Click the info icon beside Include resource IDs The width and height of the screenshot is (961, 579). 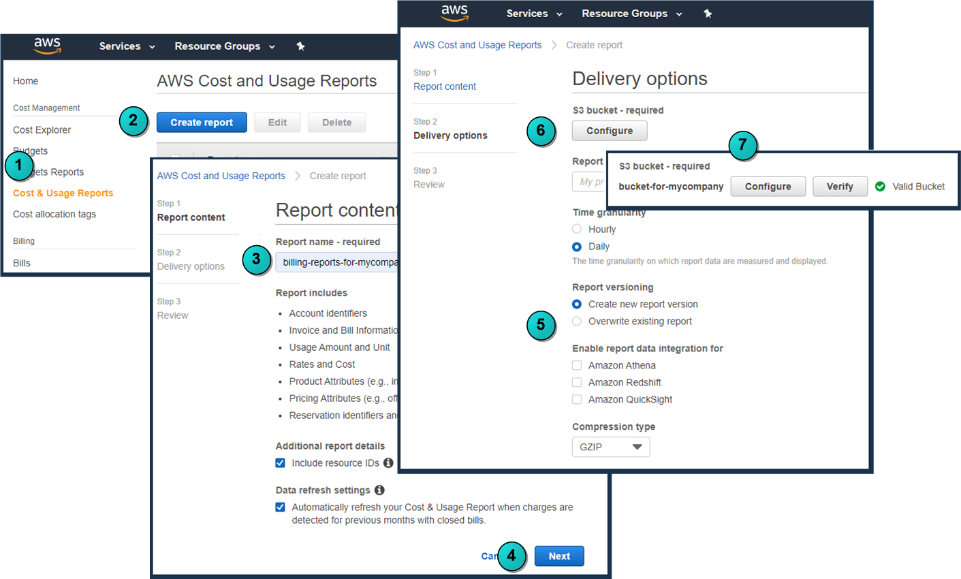click(388, 463)
